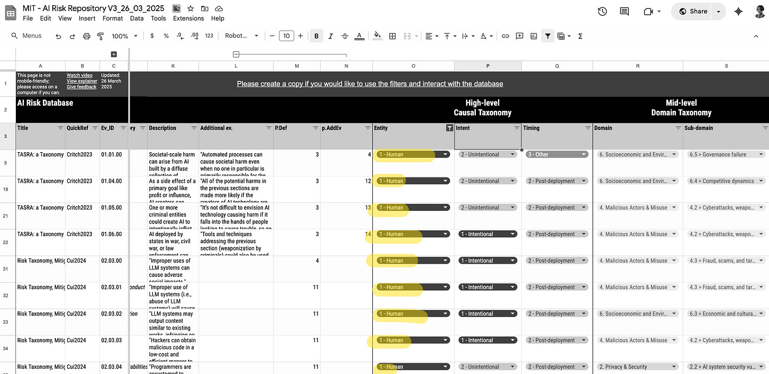Viewport: 769px width, 374px height.
Task: Select the Paint format tool
Action: tap(100, 36)
